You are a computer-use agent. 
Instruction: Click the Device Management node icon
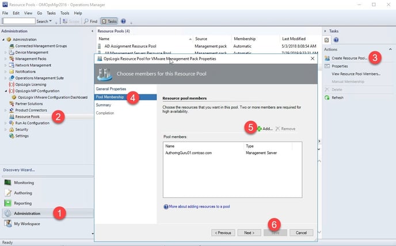click(12, 52)
